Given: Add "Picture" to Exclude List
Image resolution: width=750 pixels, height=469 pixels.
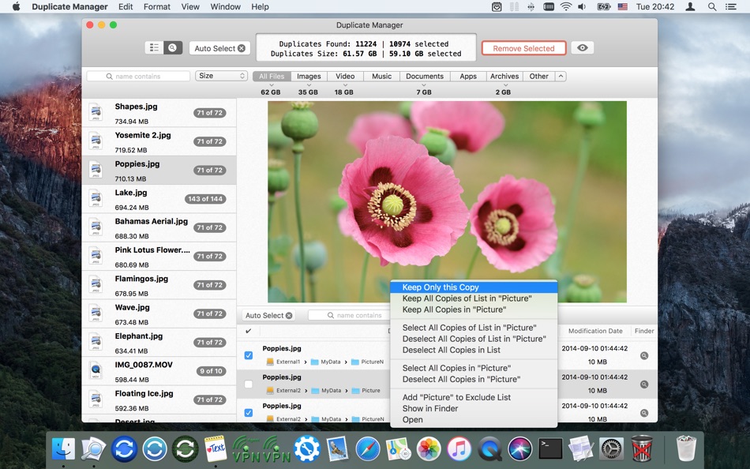Looking at the screenshot, I should click(474, 397).
